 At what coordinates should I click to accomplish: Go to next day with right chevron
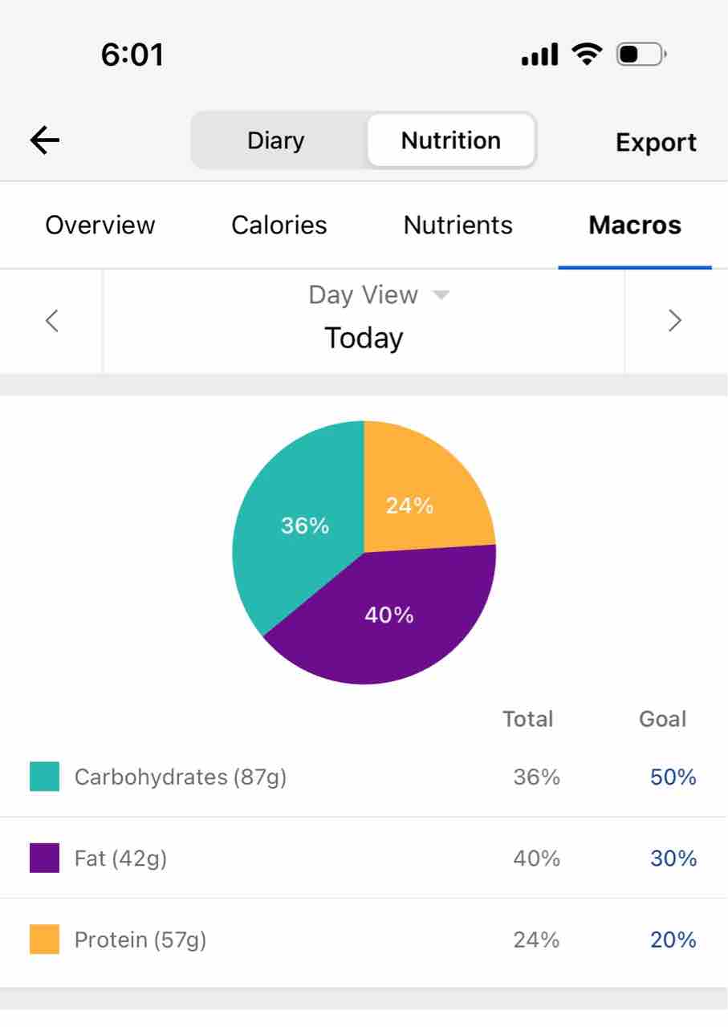tap(675, 321)
